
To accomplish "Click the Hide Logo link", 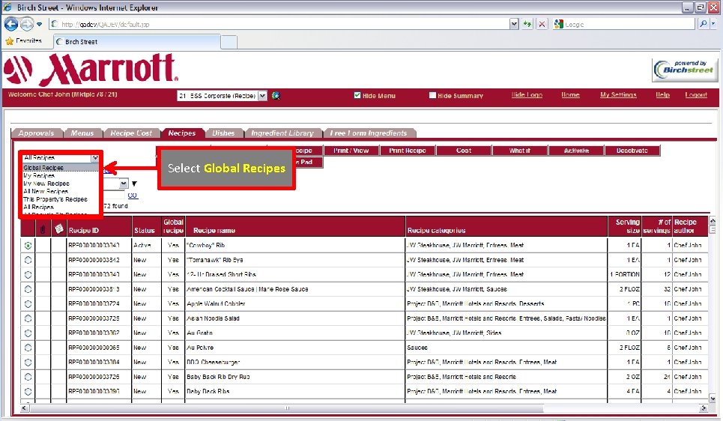I will point(527,94).
